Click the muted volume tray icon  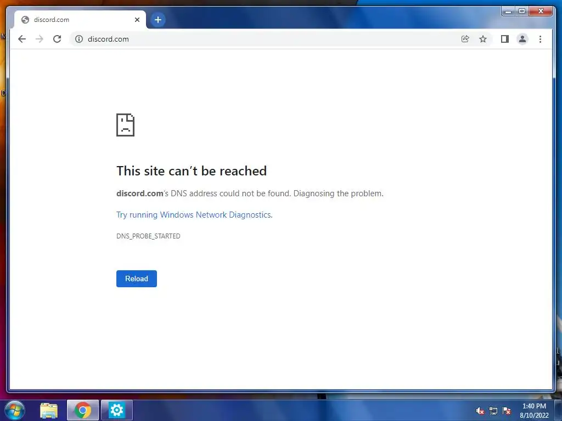tap(480, 411)
